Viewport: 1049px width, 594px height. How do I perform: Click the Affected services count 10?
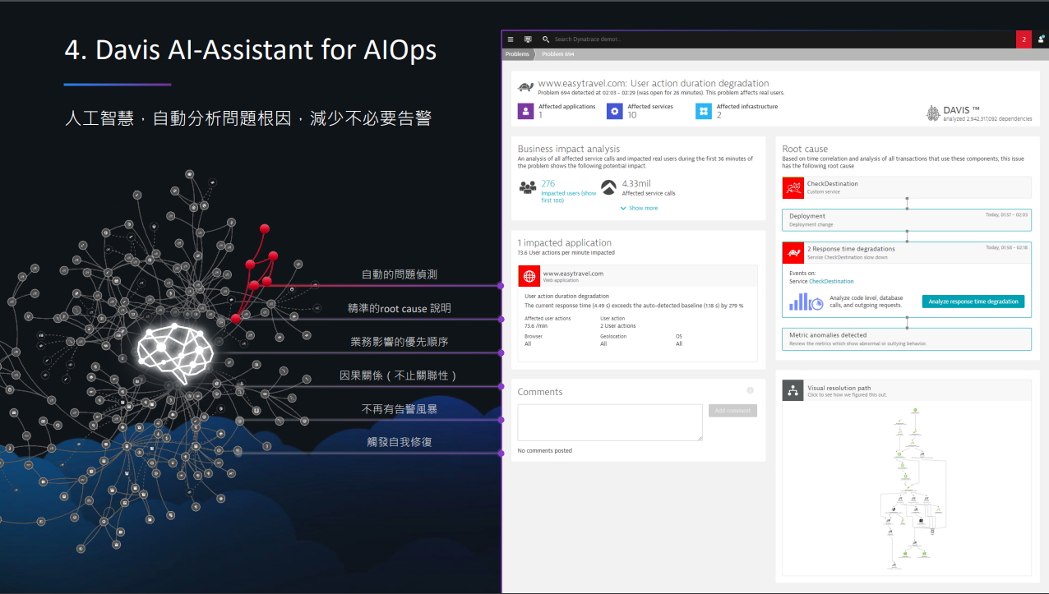coord(632,116)
